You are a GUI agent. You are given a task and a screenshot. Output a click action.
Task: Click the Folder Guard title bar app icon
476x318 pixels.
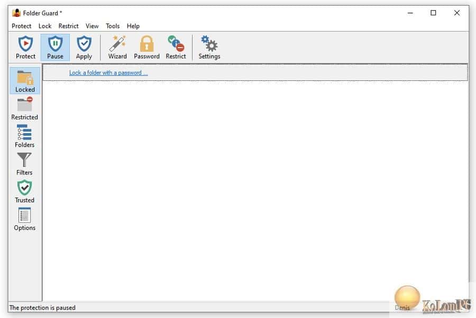coord(16,13)
